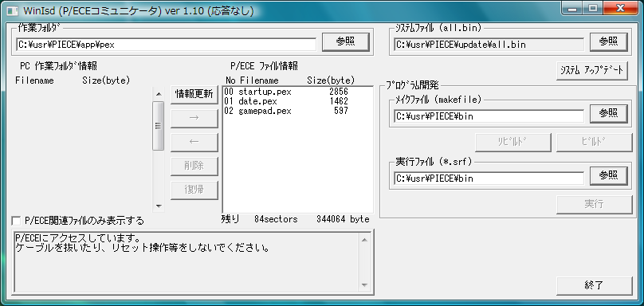Viewport: 644px width, 306px height.
Task: Browse for the システムファイル all.bin
Action: (609, 41)
